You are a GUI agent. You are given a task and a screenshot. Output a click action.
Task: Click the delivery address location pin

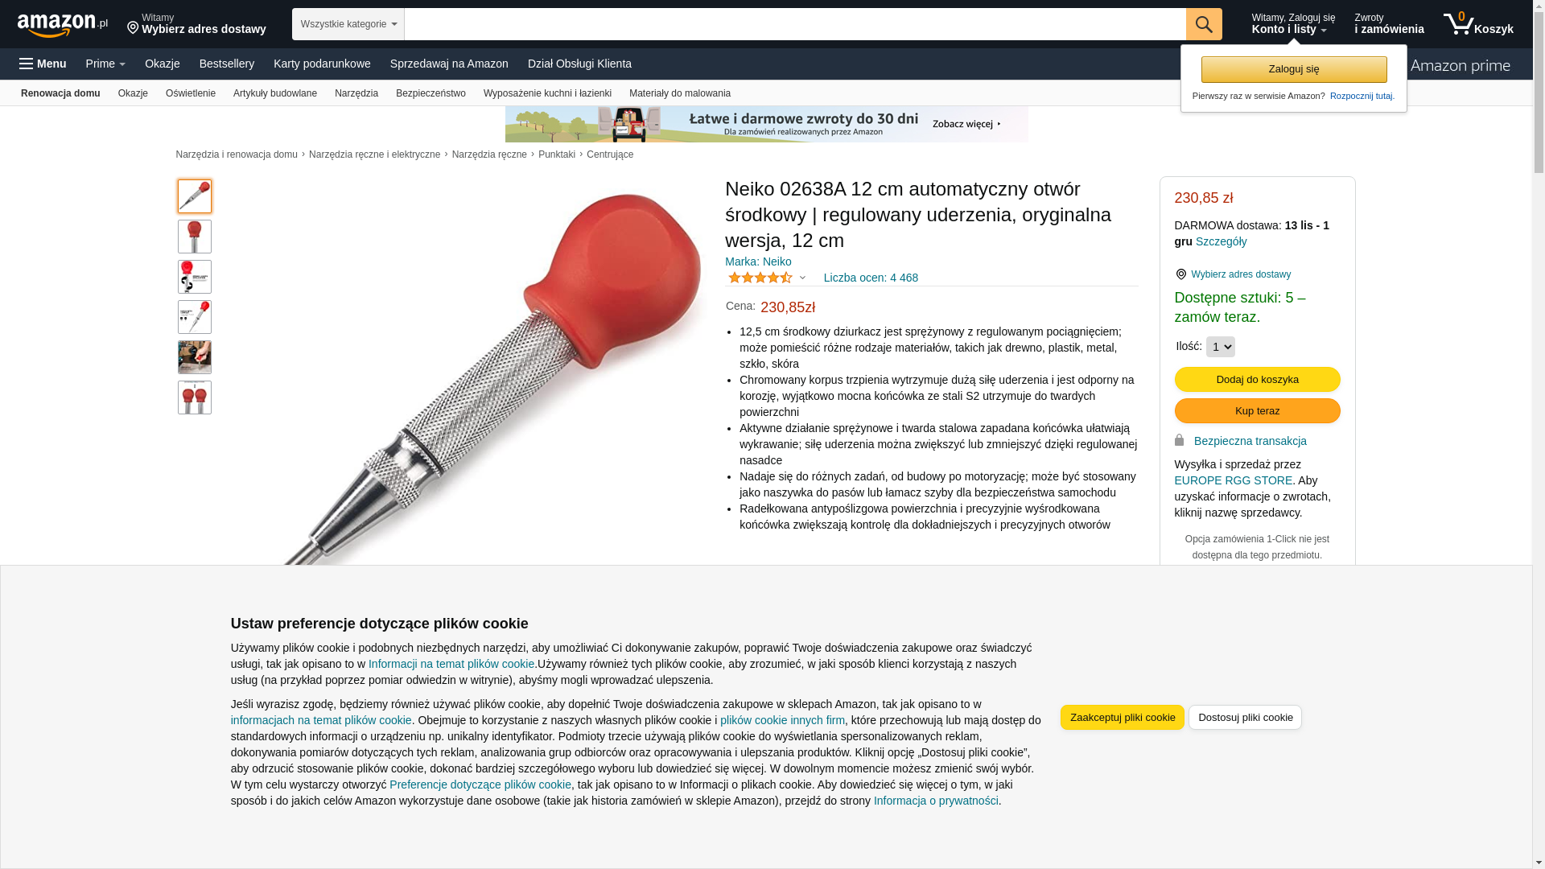coord(134,28)
